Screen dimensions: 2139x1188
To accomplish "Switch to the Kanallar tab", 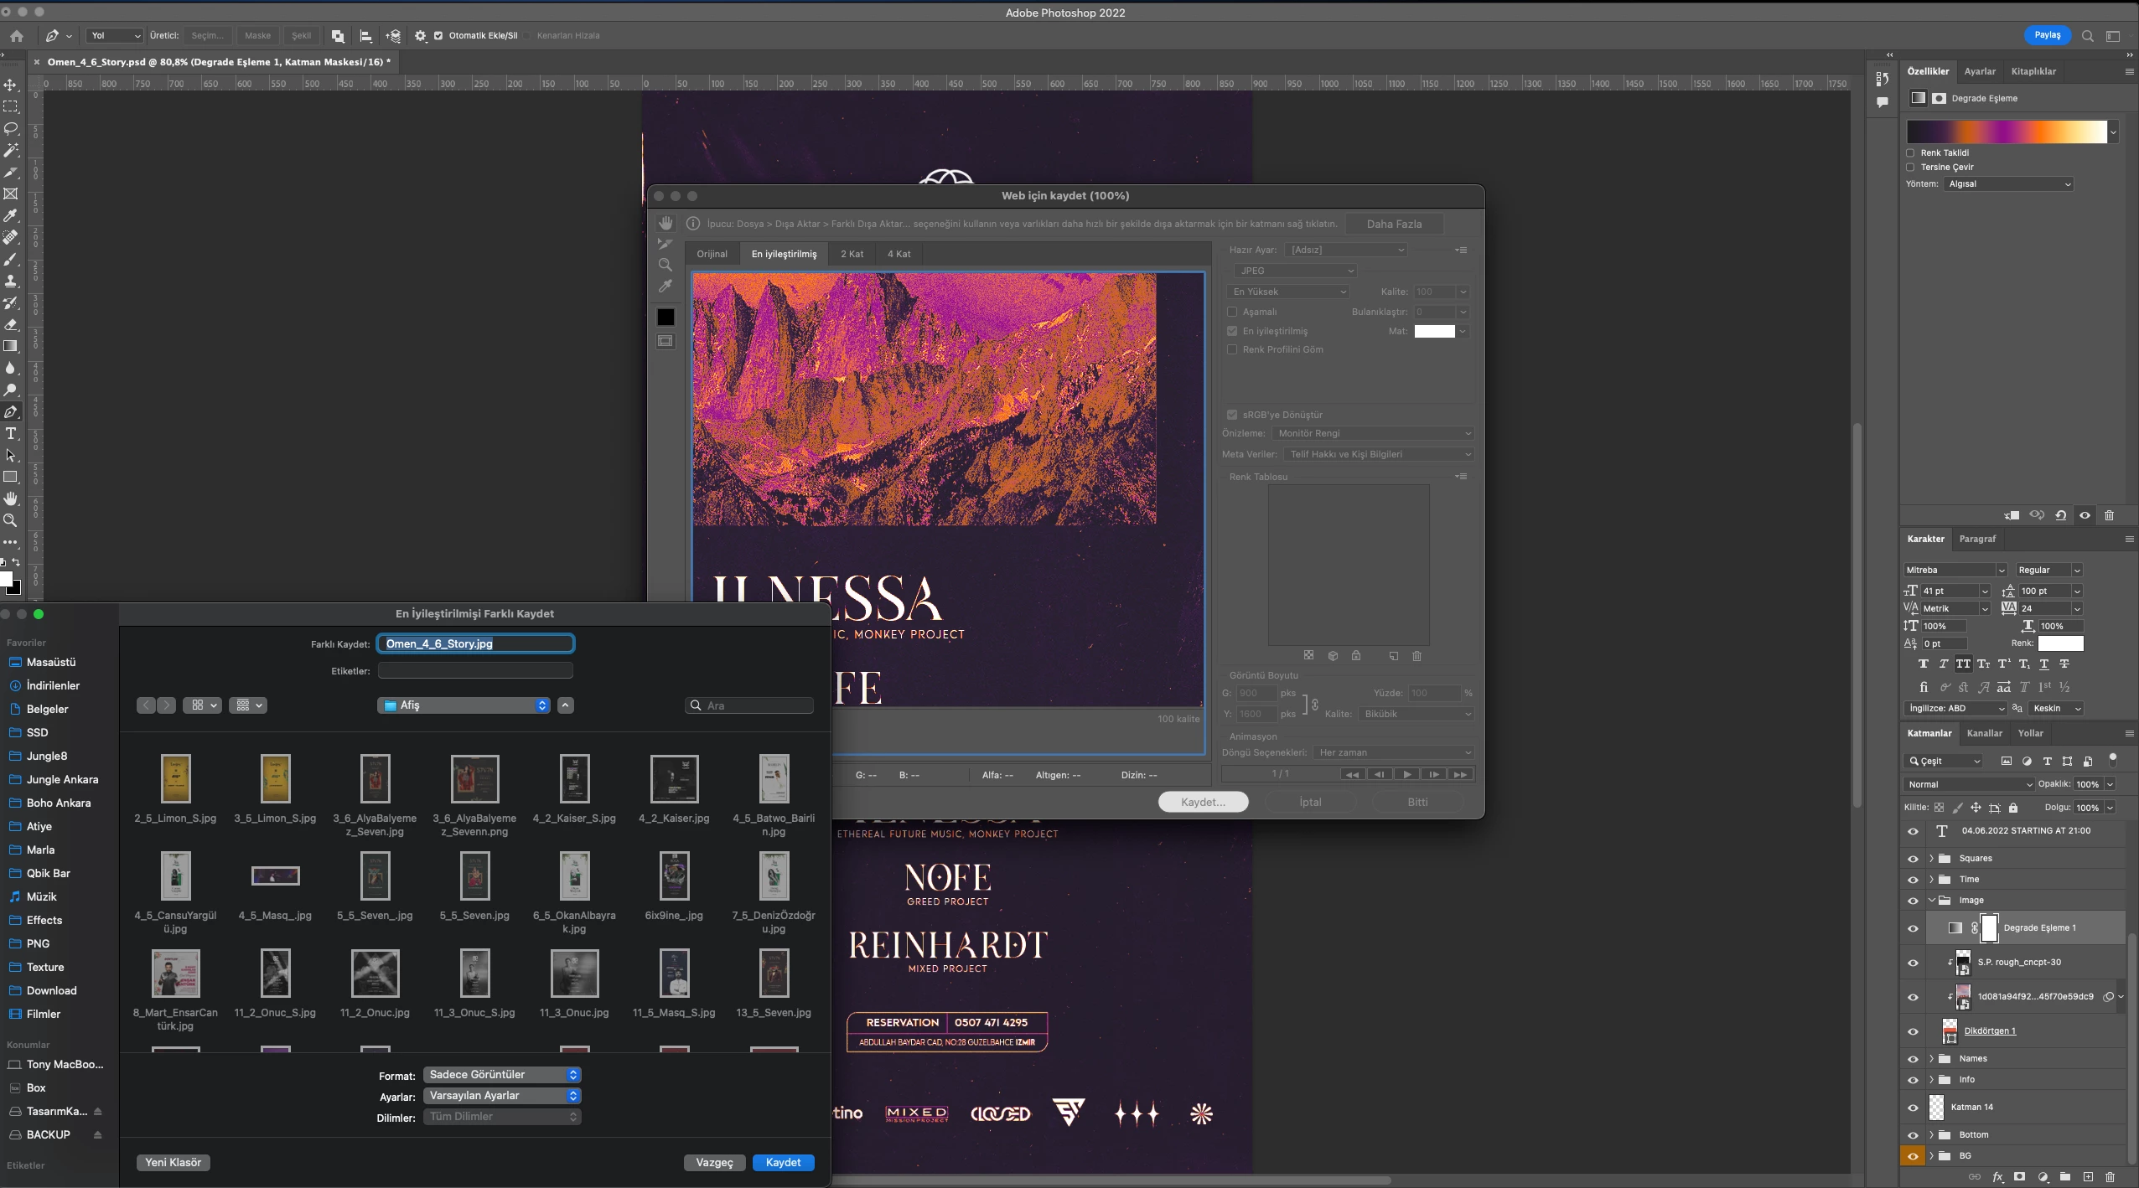I will (1984, 733).
